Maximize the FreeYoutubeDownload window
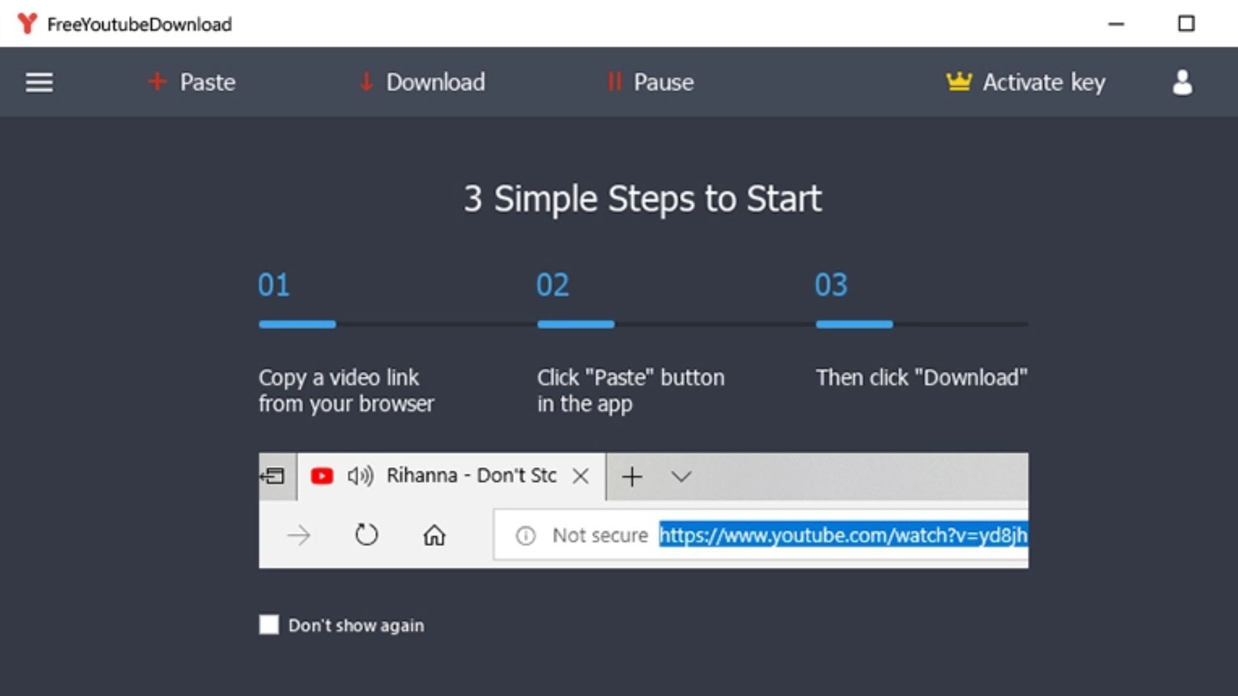Screen dimensions: 1238x696 (x=1186, y=24)
